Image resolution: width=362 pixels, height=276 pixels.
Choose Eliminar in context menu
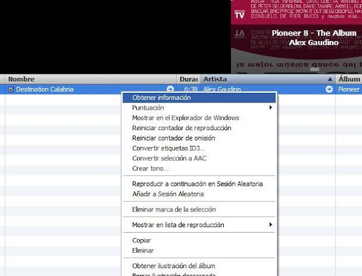[199, 251]
